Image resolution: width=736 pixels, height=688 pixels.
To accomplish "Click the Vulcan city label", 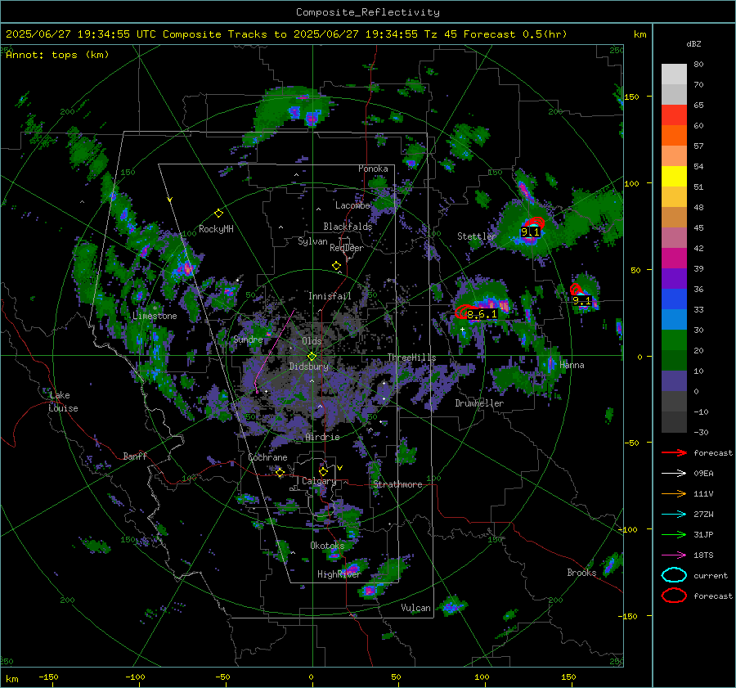I will point(415,608).
